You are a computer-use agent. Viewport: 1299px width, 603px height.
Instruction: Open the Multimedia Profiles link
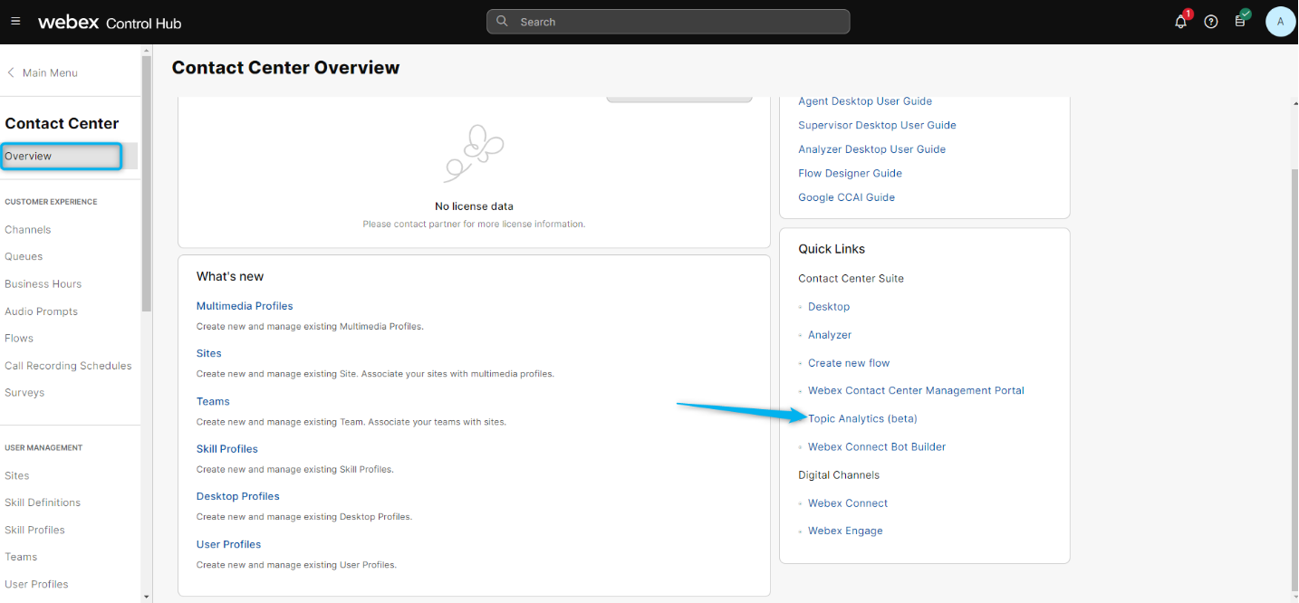coord(245,306)
